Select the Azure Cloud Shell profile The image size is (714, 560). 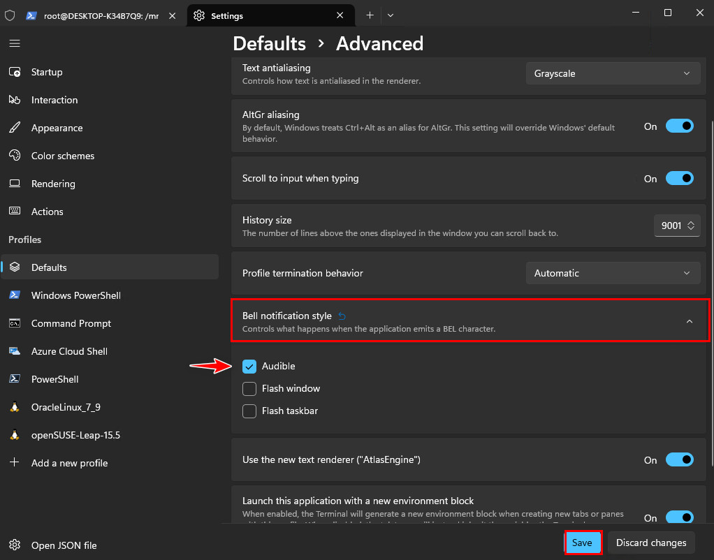coord(110,351)
